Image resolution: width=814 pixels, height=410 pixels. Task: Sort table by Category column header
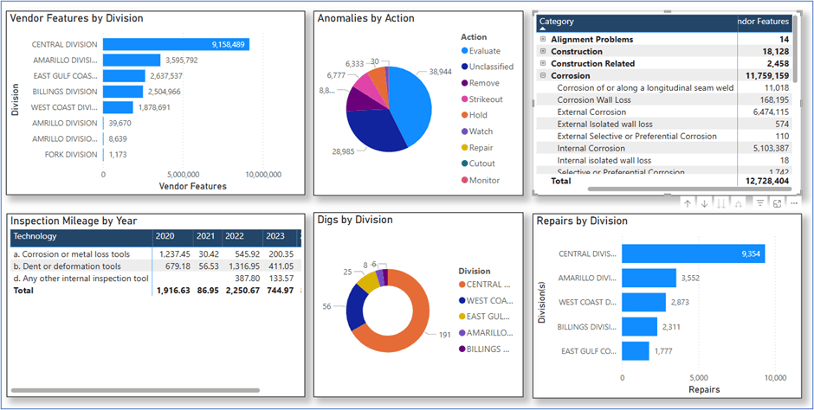coord(557,22)
